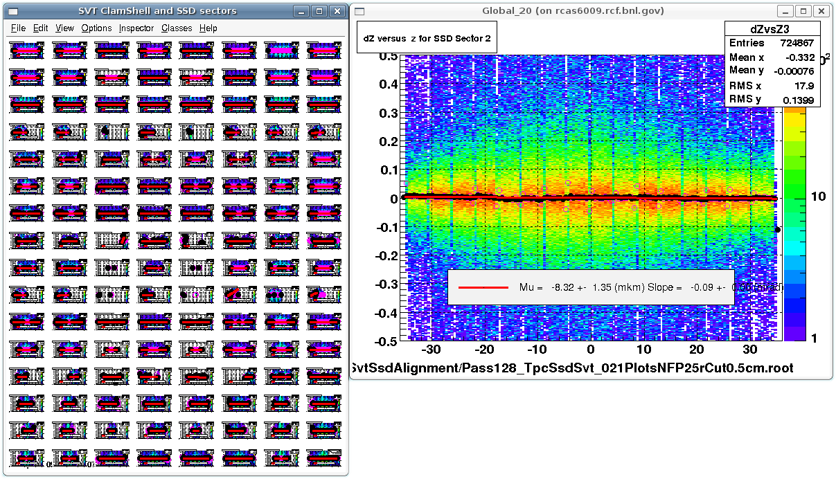Select the dZvsZ3 statistics box
Screen dimensions: 836x479
click(x=772, y=64)
